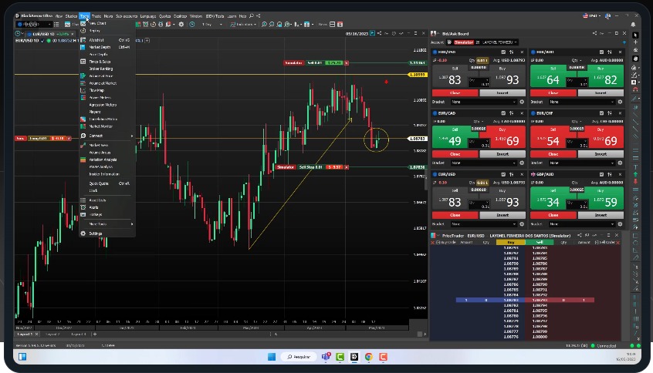This screenshot has width=653, height=373.
Task: Click the Times & Sales menu entry
Action: (x=100, y=62)
